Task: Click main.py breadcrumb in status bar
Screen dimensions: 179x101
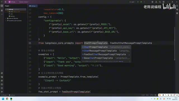Action: point(12,95)
